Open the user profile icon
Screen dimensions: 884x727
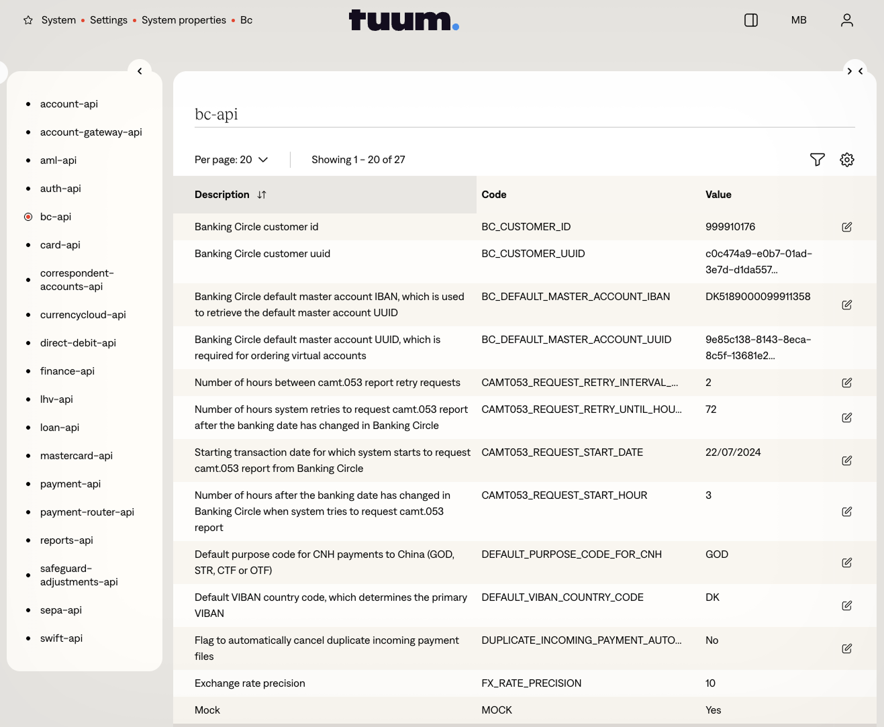(x=846, y=20)
